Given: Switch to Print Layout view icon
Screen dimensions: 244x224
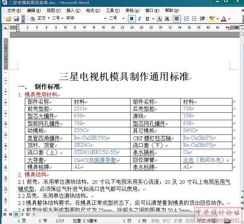Looking at the screenshot, I should click(x=16, y=214).
